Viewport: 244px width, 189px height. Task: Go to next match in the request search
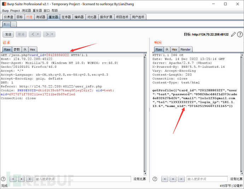coord(30,179)
